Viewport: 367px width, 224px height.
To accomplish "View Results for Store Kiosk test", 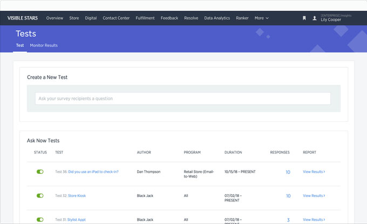I will point(314,196).
